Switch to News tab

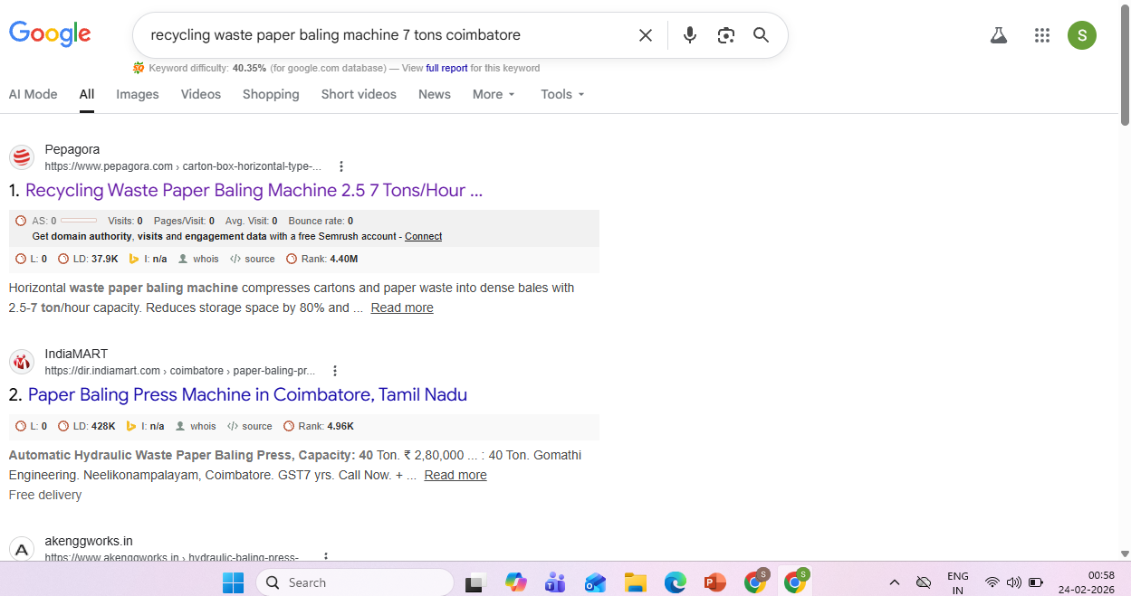(435, 94)
